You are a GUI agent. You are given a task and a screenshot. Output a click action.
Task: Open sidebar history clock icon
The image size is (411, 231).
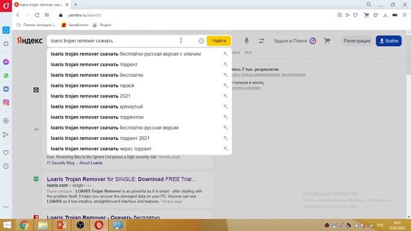point(6,166)
